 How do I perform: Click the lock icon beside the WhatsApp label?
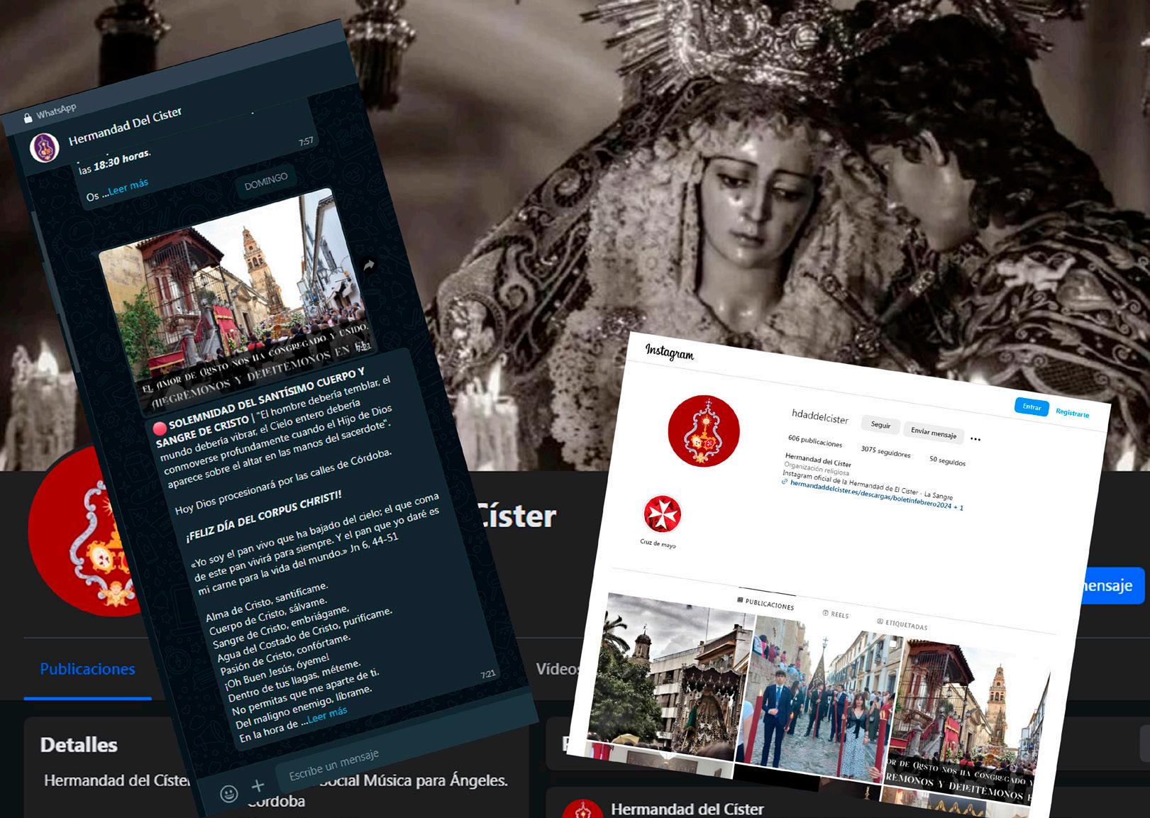coord(28,118)
